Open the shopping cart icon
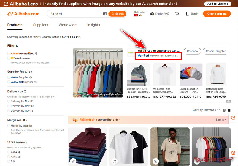 177,14
